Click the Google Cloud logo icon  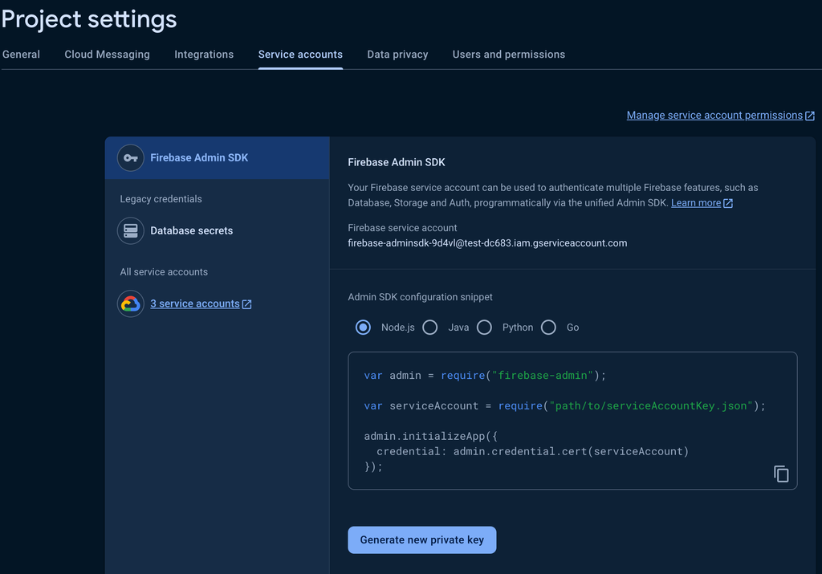tap(131, 303)
